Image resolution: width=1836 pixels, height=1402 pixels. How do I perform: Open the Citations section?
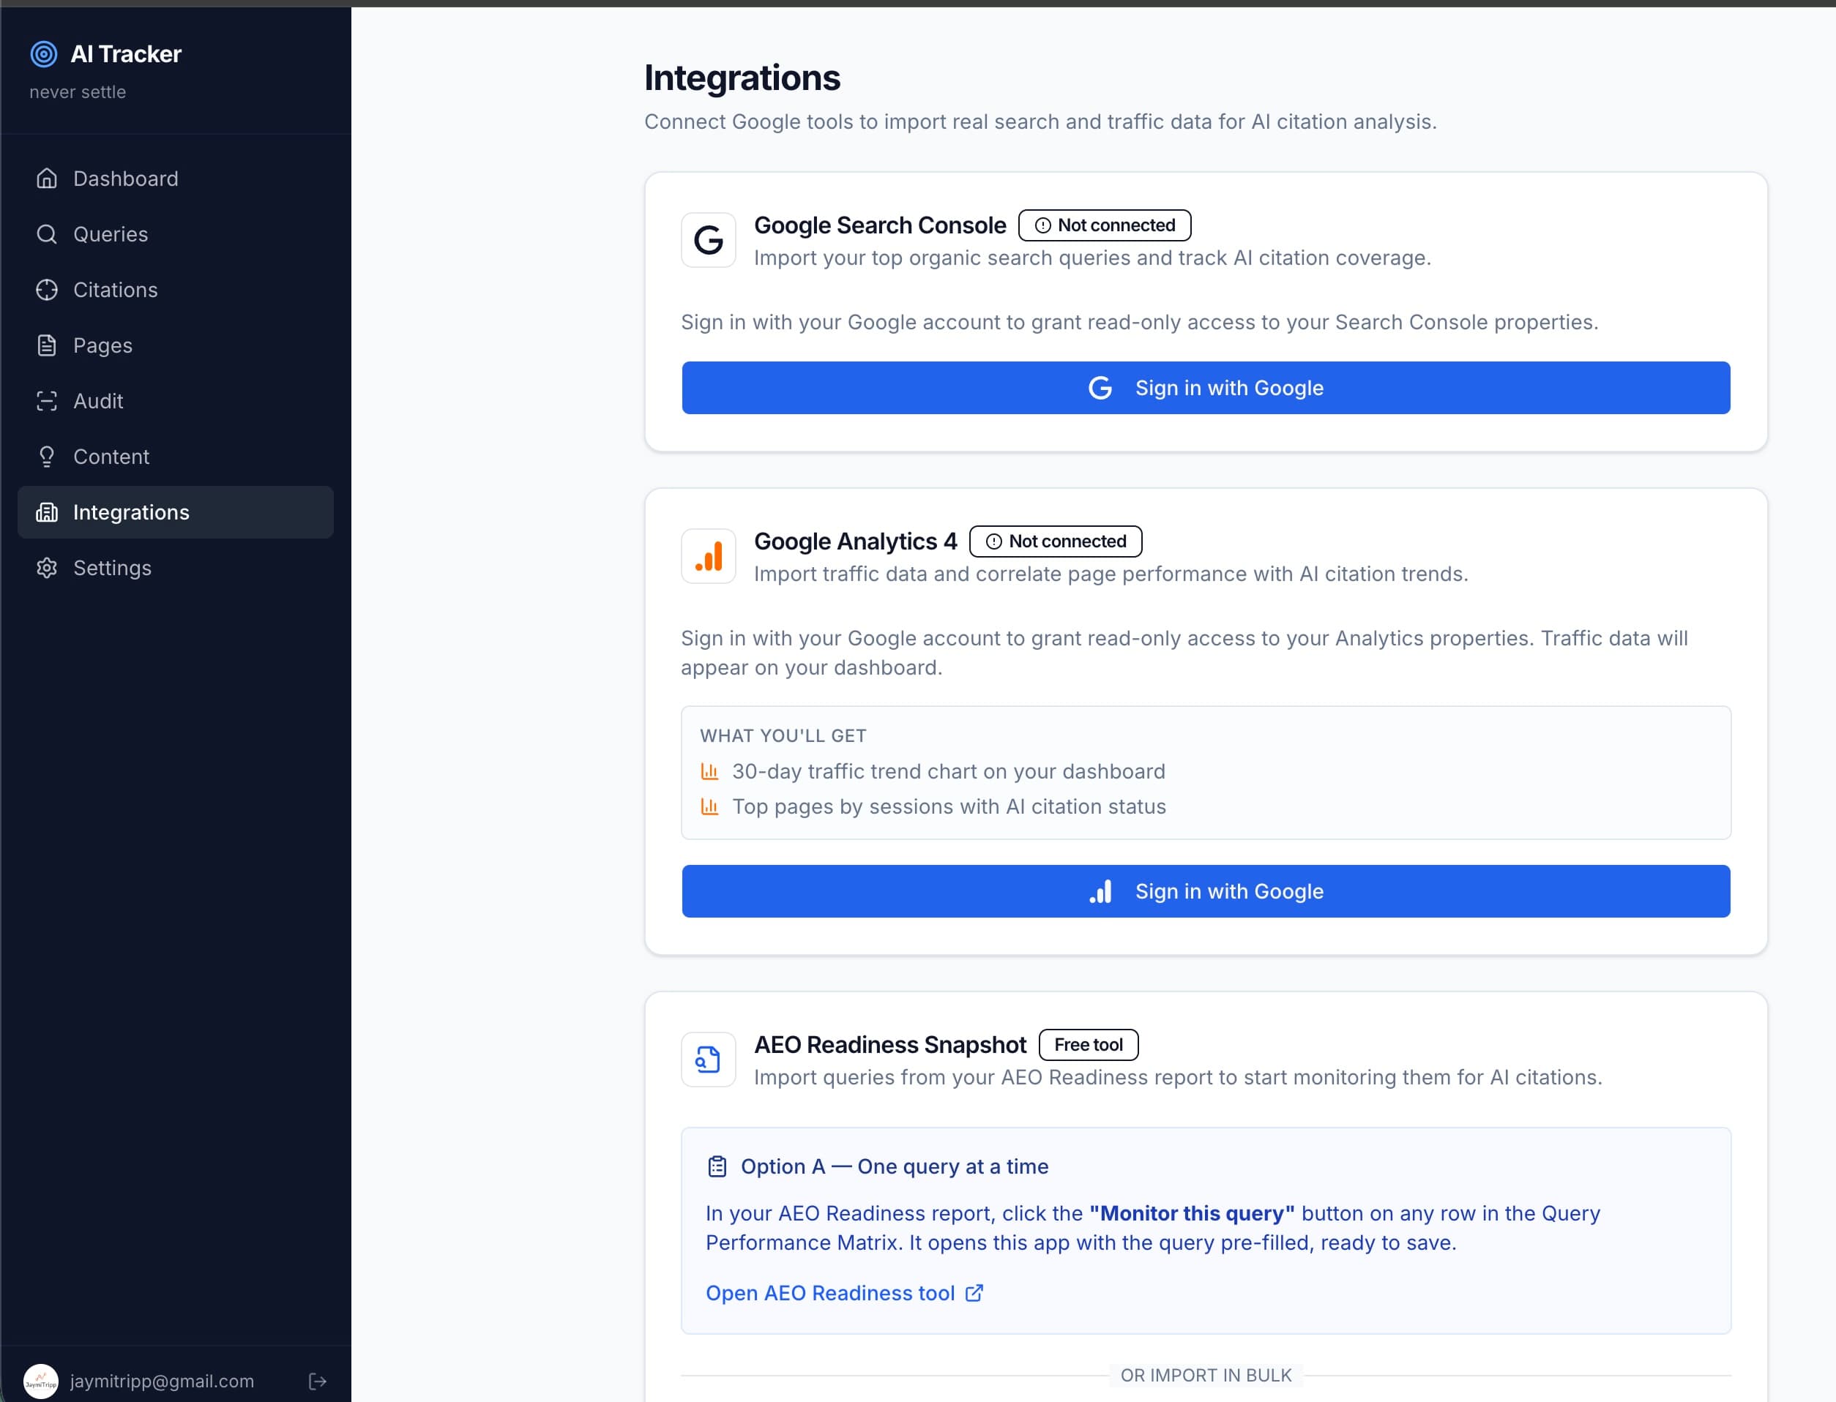point(176,290)
